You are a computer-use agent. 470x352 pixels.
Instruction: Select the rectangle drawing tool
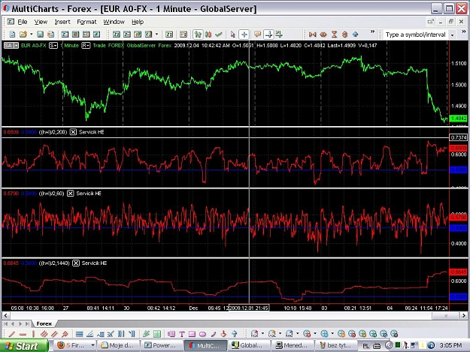193,334
